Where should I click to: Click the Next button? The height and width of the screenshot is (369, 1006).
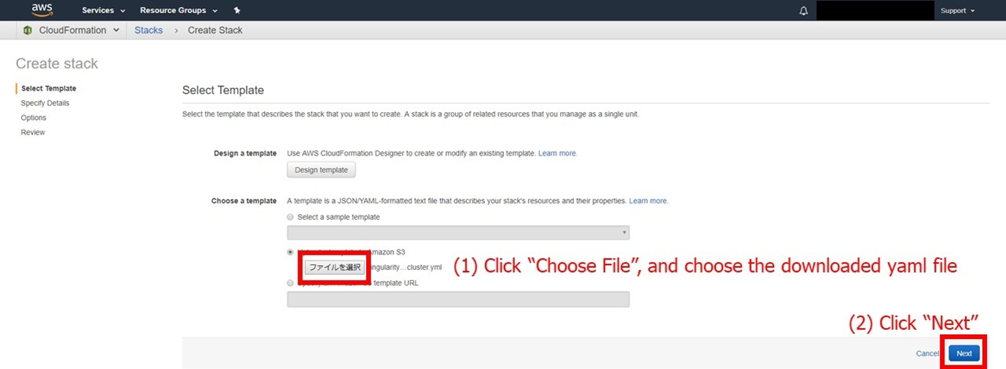964,354
